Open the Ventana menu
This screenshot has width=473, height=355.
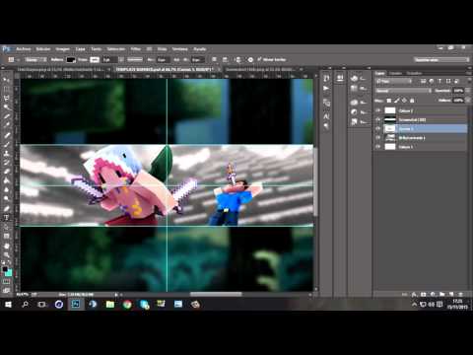pyautogui.click(x=179, y=49)
